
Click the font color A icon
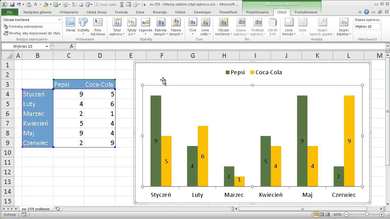pos(36,5)
